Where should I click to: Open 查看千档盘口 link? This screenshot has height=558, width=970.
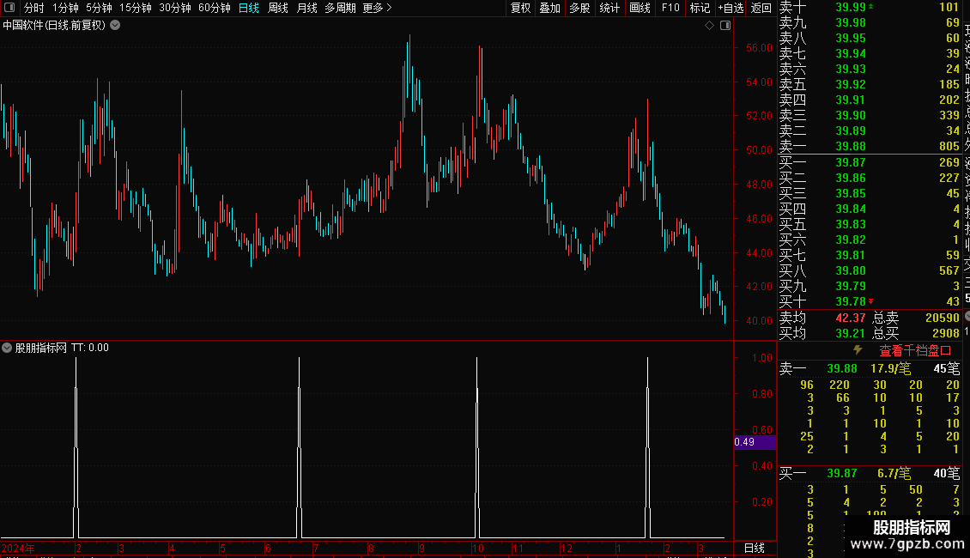[915, 350]
